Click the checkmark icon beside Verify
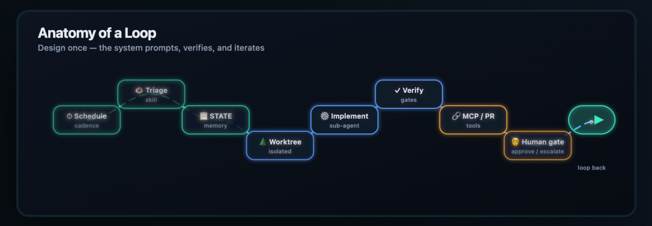The height and width of the screenshot is (226, 652). pos(397,90)
